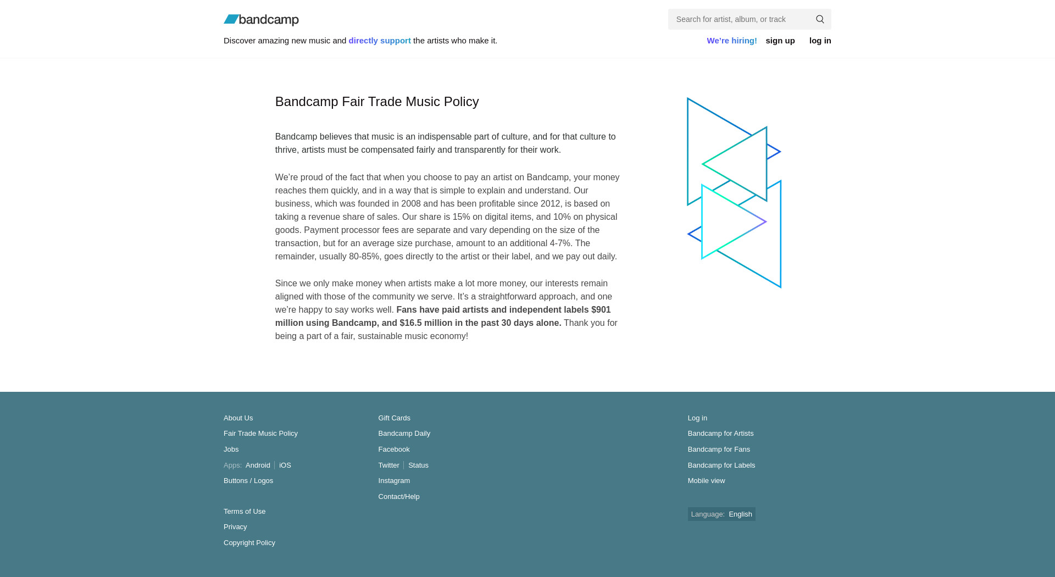Select sign up in header
The width and height of the screenshot is (1055, 577).
(780, 41)
